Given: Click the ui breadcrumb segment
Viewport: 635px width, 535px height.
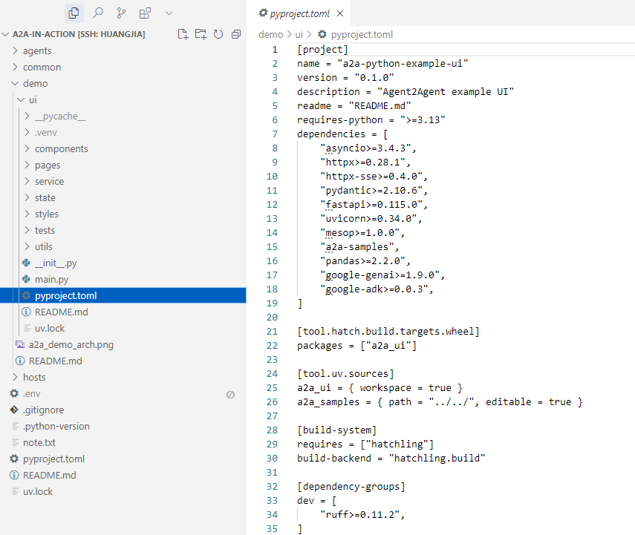Looking at the screenshot, I should [299, 34].
